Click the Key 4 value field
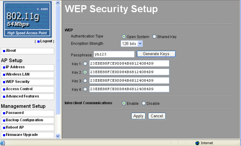This screenshot has width=241, height=146. click(x=129, y=89)
